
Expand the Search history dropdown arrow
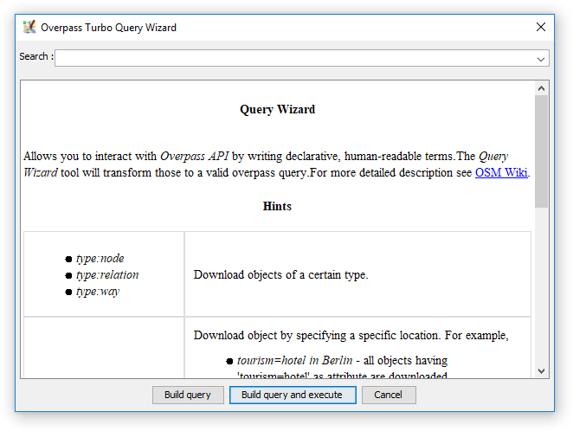[x=541, y=59]
